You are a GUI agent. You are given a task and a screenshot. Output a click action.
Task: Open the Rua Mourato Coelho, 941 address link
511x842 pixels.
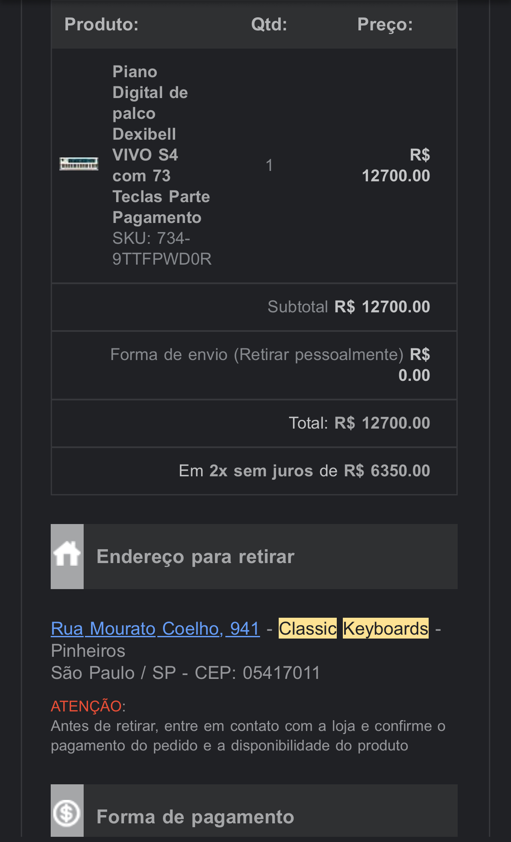tap(155, 629)
